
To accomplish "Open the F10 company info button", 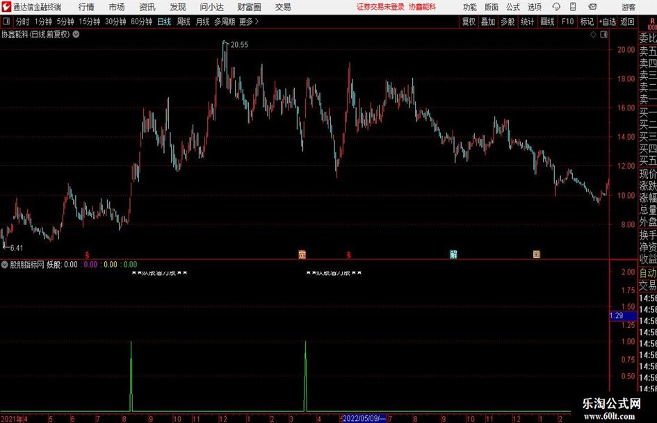I will tap(568, 22).
